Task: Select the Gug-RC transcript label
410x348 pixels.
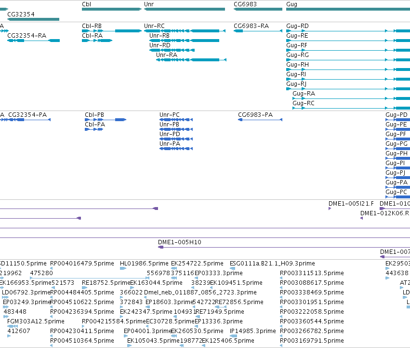Action: (304, 103)
